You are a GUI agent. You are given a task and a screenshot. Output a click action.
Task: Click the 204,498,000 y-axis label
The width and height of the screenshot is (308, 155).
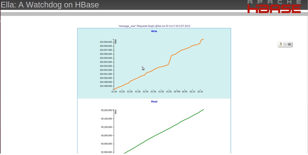coord(106,86)
